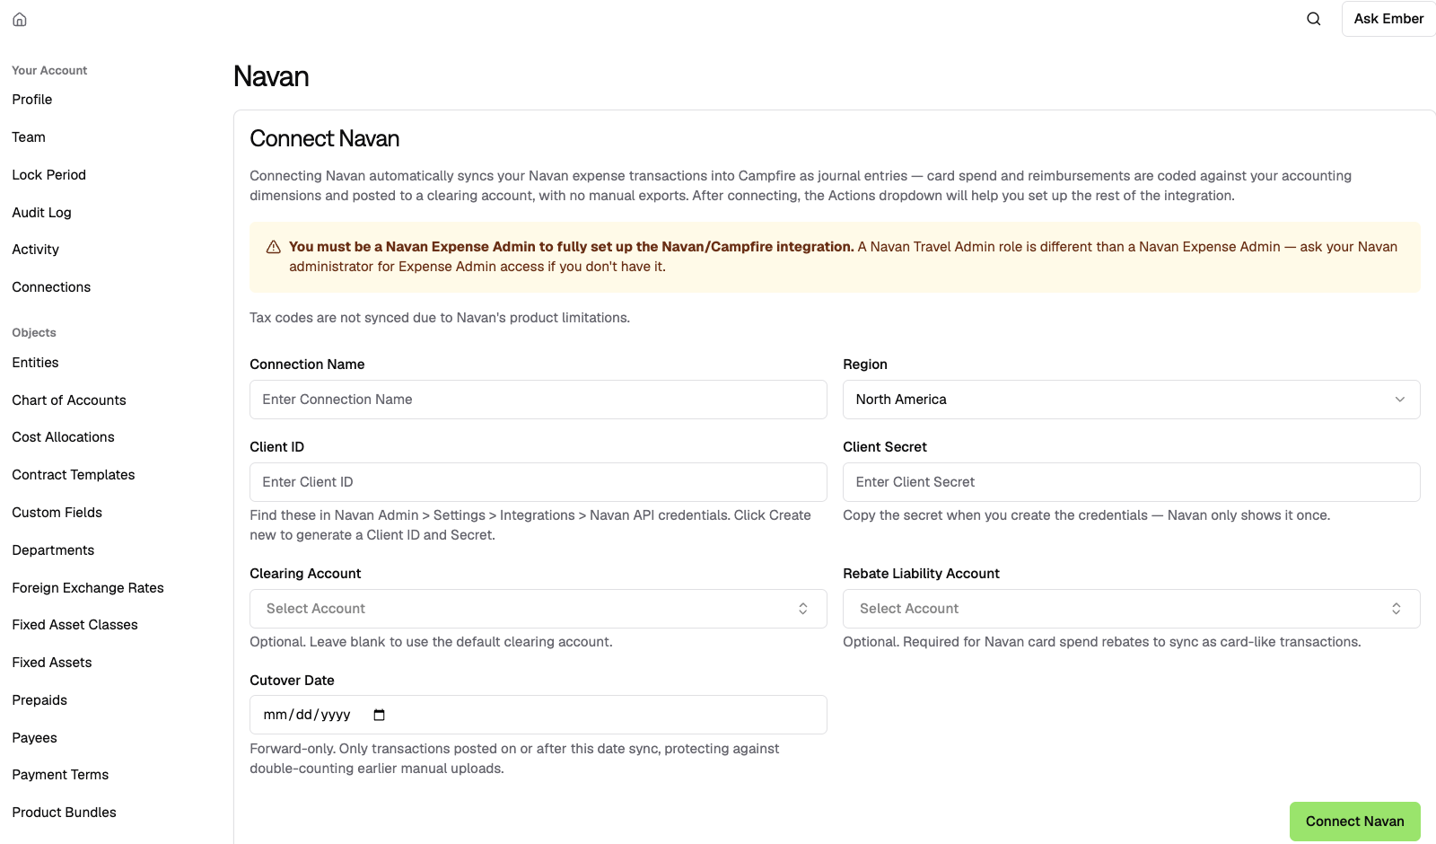Navigate to Connections in sidebar

(51, 287)
